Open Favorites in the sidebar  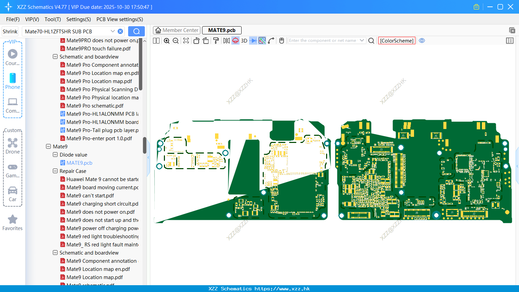pos(13,223)
